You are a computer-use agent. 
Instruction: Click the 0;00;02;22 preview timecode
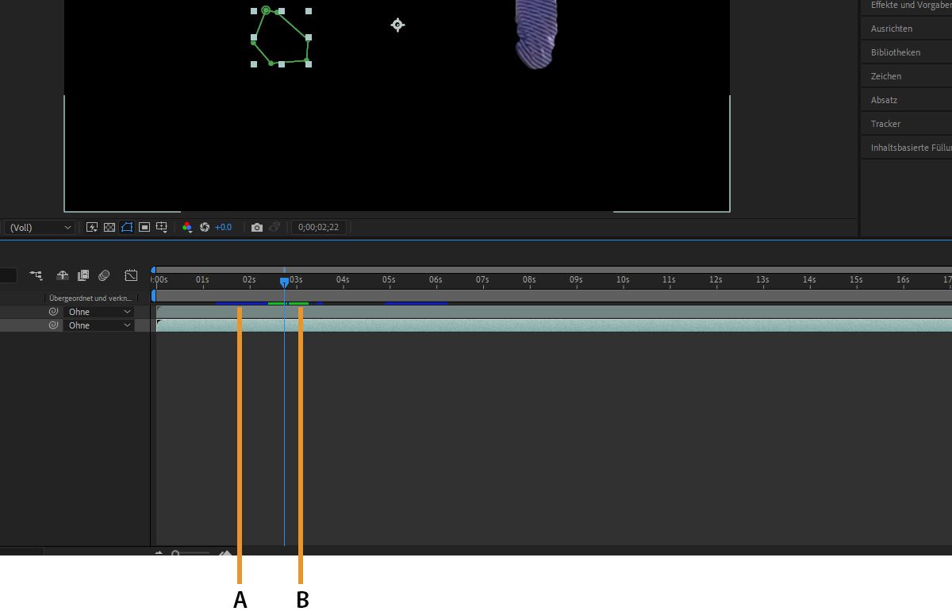[x=318, y=227]
